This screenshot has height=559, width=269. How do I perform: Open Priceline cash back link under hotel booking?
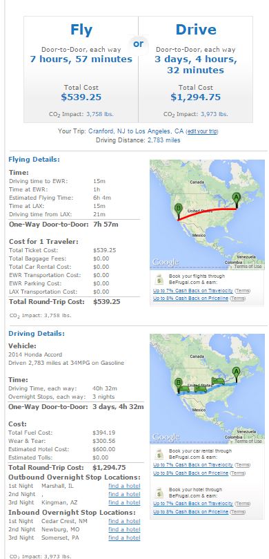tap(190, 511)
